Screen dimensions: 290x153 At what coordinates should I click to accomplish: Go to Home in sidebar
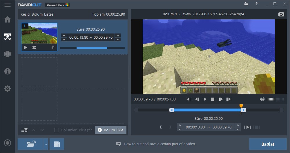click(8, 19)
